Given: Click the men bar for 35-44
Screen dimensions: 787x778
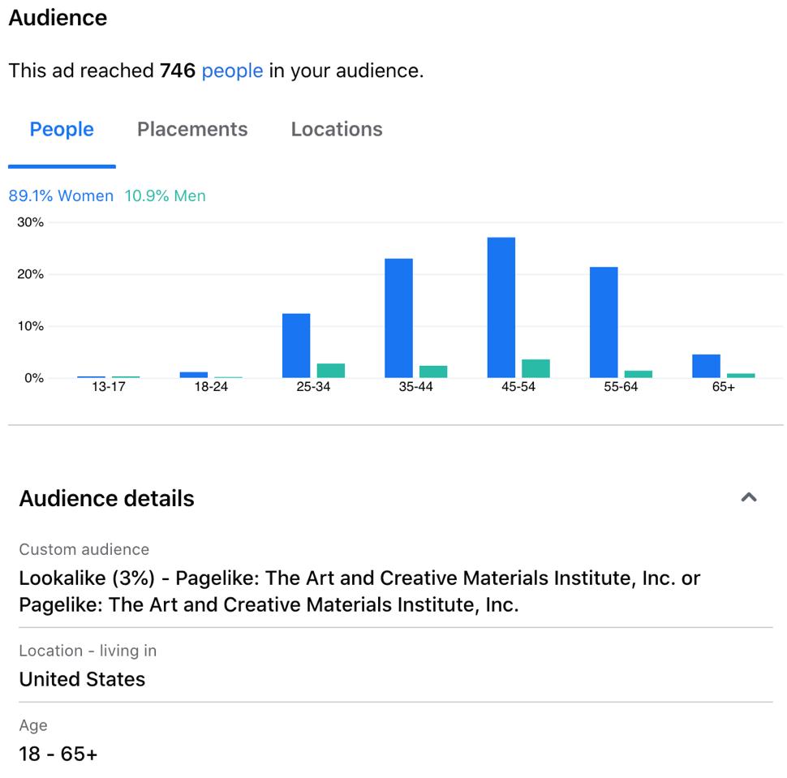Looking at the screenshot, I should click(x=433, y=372).
